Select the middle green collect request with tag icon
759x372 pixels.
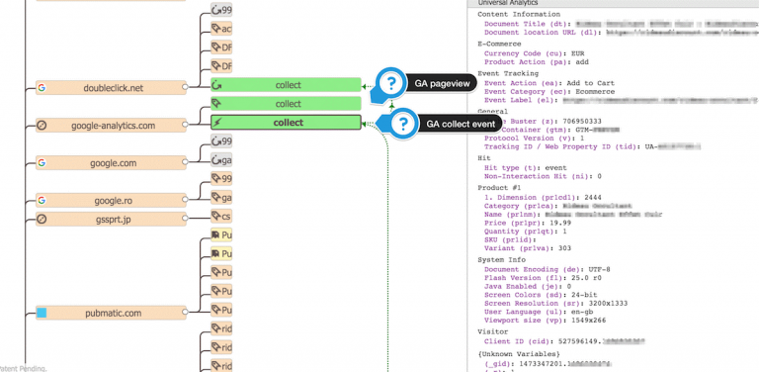[286, 104]
